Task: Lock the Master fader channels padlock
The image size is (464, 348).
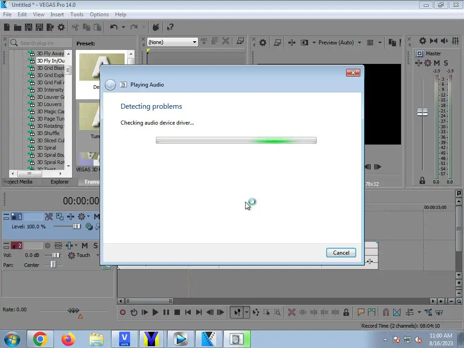Action: [x=422, y=180]
